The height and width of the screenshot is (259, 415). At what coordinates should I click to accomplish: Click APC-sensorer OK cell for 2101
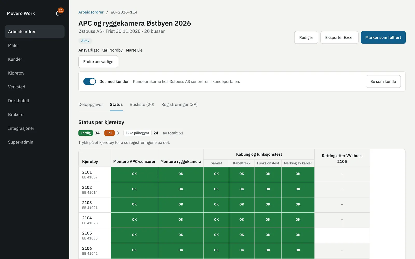click(134, 174)
